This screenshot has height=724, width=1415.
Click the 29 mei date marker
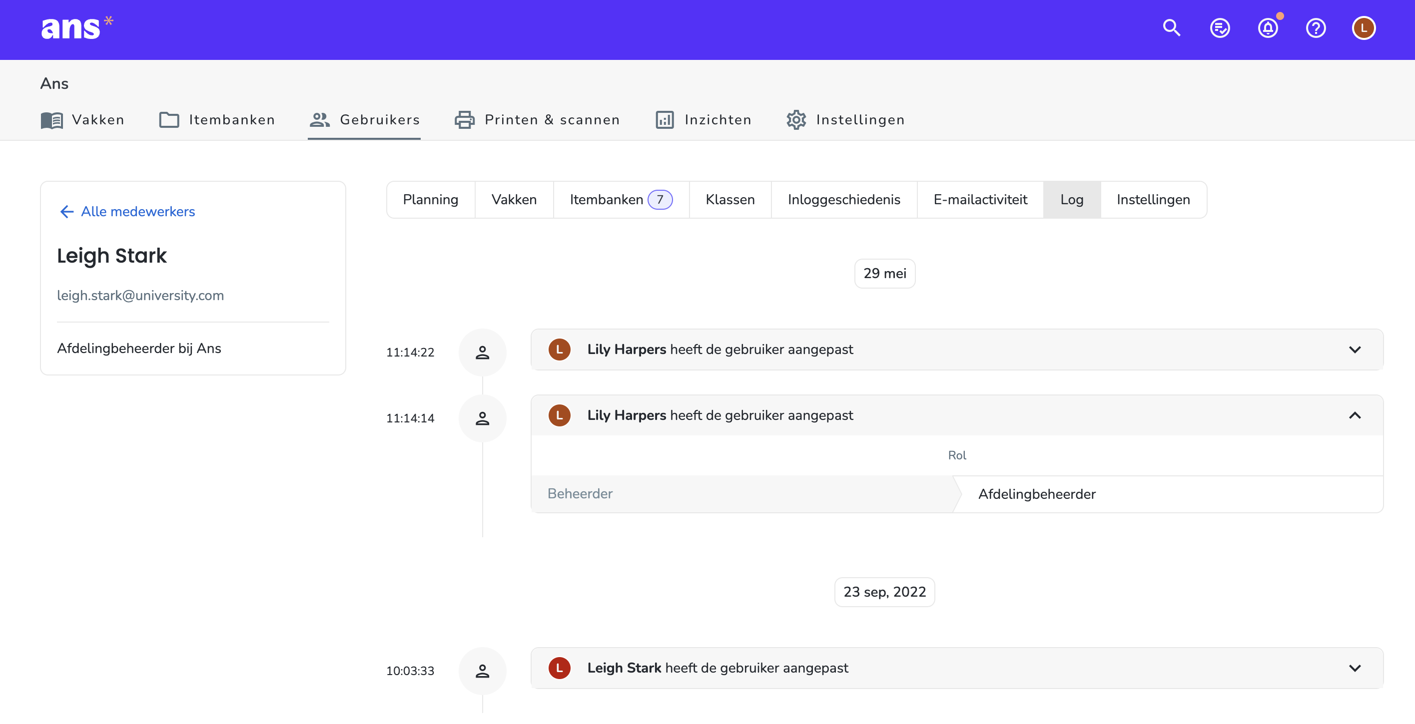coord(885,273)
